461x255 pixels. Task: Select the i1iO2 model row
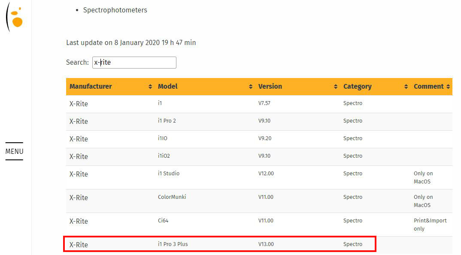[259, 157]
